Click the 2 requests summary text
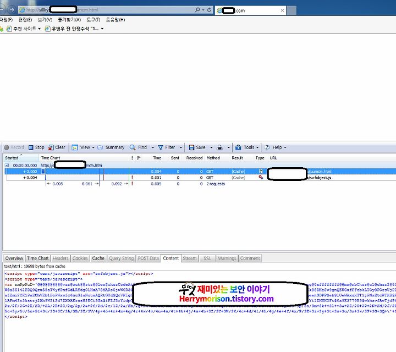 click(216, 184)
